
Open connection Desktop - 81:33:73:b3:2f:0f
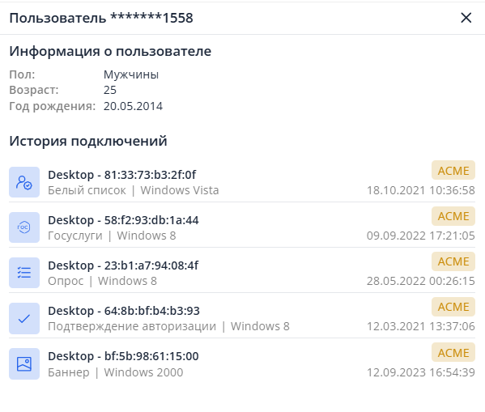click(x=122, y=175)
